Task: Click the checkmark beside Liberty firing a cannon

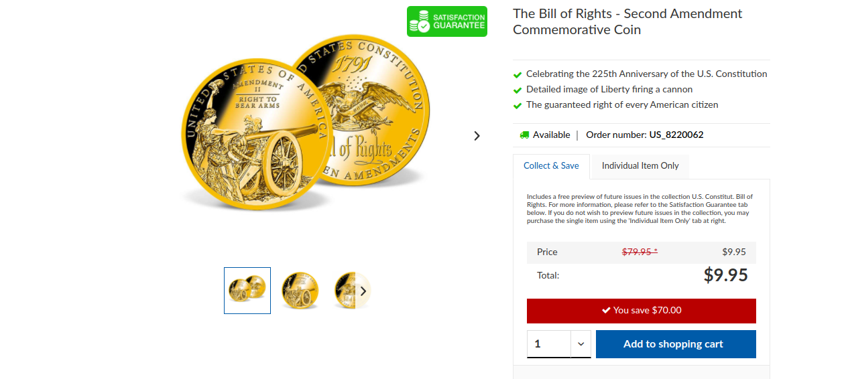Action: click(x=518, y=90)
